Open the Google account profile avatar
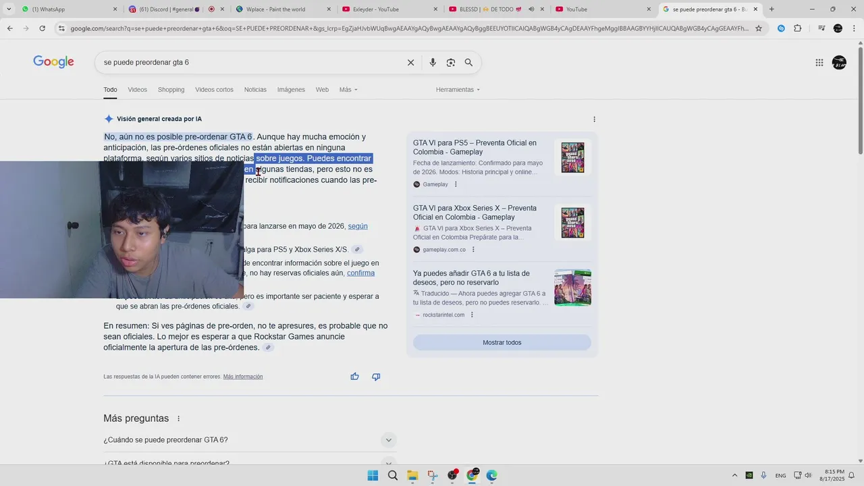 point(839,62)
